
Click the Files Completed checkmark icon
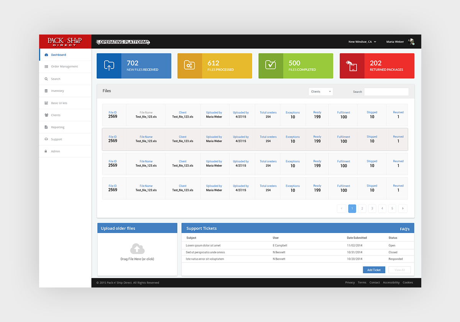[271, 66]
